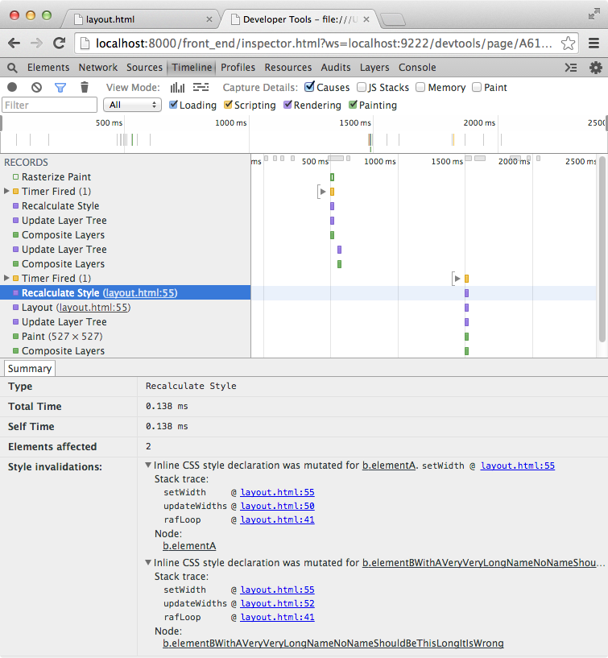Open layout.html:50 link for updateWidths
Image resolution: width=608 pixels, height=658 pixels.
(277, 507)
